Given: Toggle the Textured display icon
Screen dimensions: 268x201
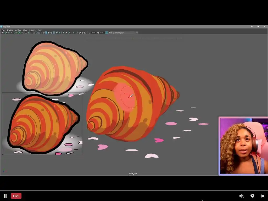Looking at the screenshot, I should [x=54, y=33].
